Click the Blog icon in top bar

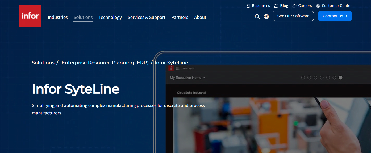tap(276, 6)
